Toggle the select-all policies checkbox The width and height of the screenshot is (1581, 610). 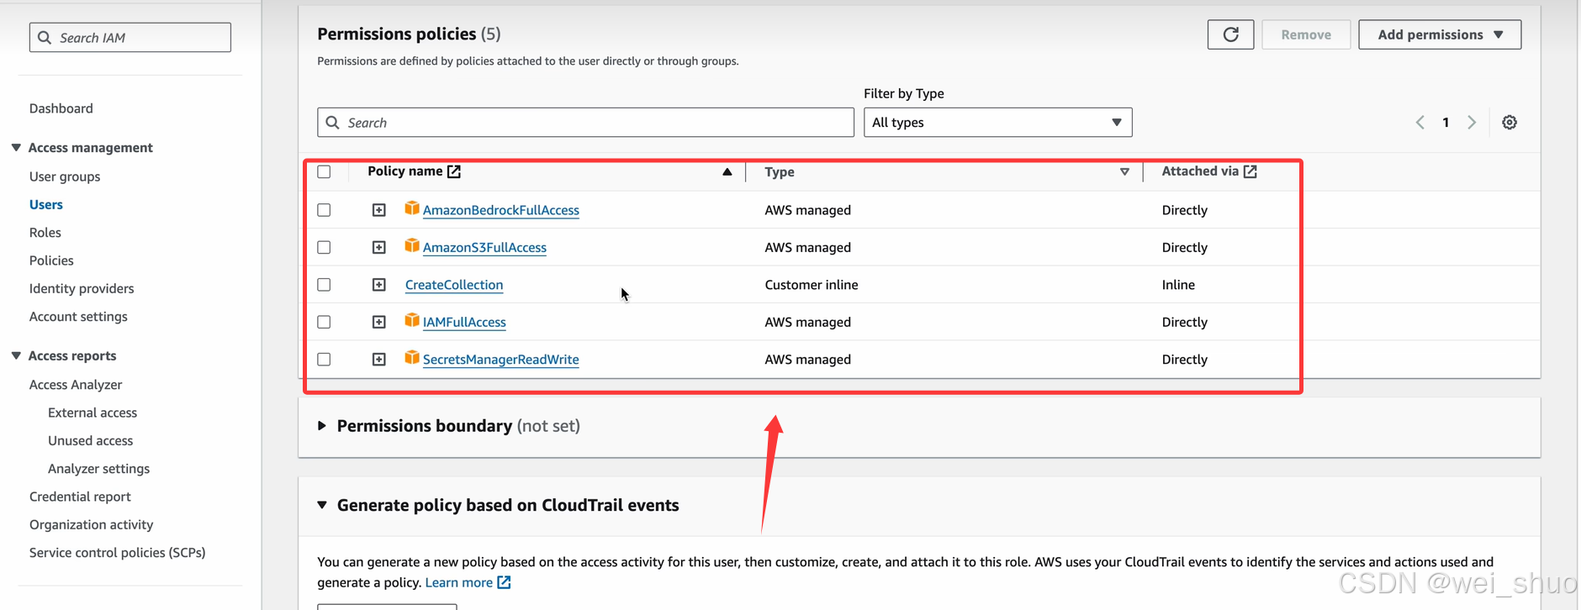pyautogui.click(x=324, y=172)
